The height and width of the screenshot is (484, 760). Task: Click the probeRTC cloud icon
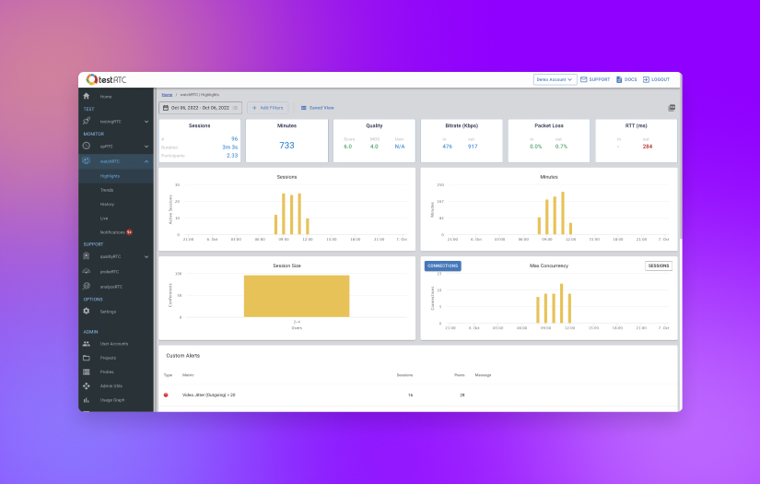pos(87,272)
